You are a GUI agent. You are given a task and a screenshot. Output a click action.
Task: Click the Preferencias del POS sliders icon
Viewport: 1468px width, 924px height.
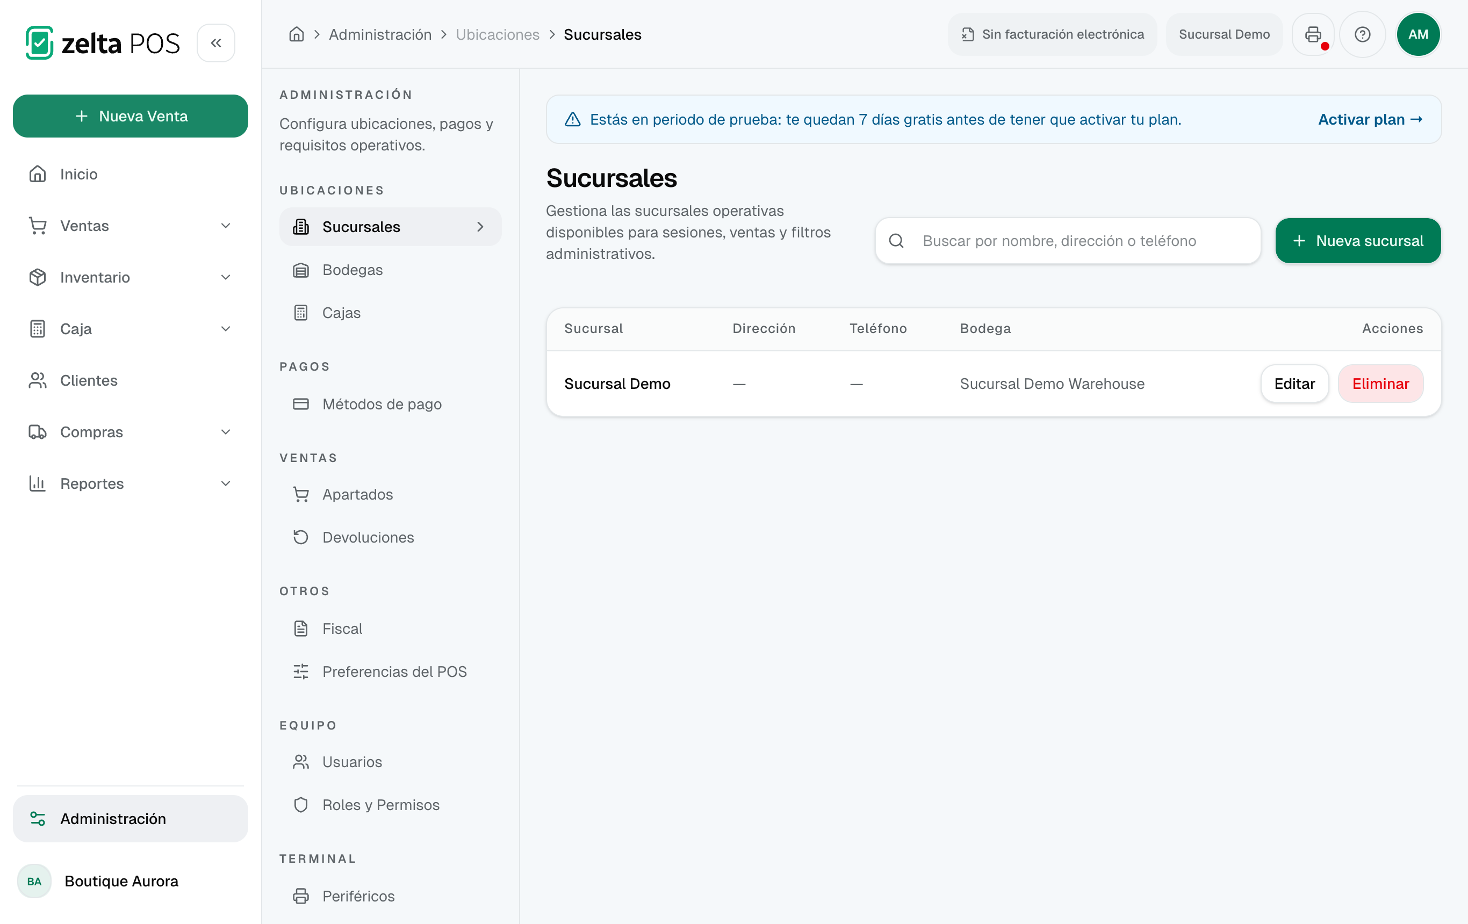point(301,672)
